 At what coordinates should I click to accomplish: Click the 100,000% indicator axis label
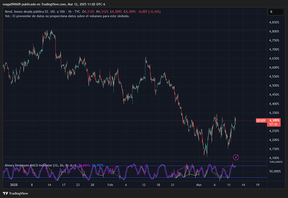pos(276,162)
